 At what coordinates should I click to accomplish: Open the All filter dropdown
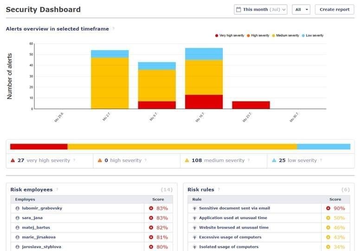(301, 10)
